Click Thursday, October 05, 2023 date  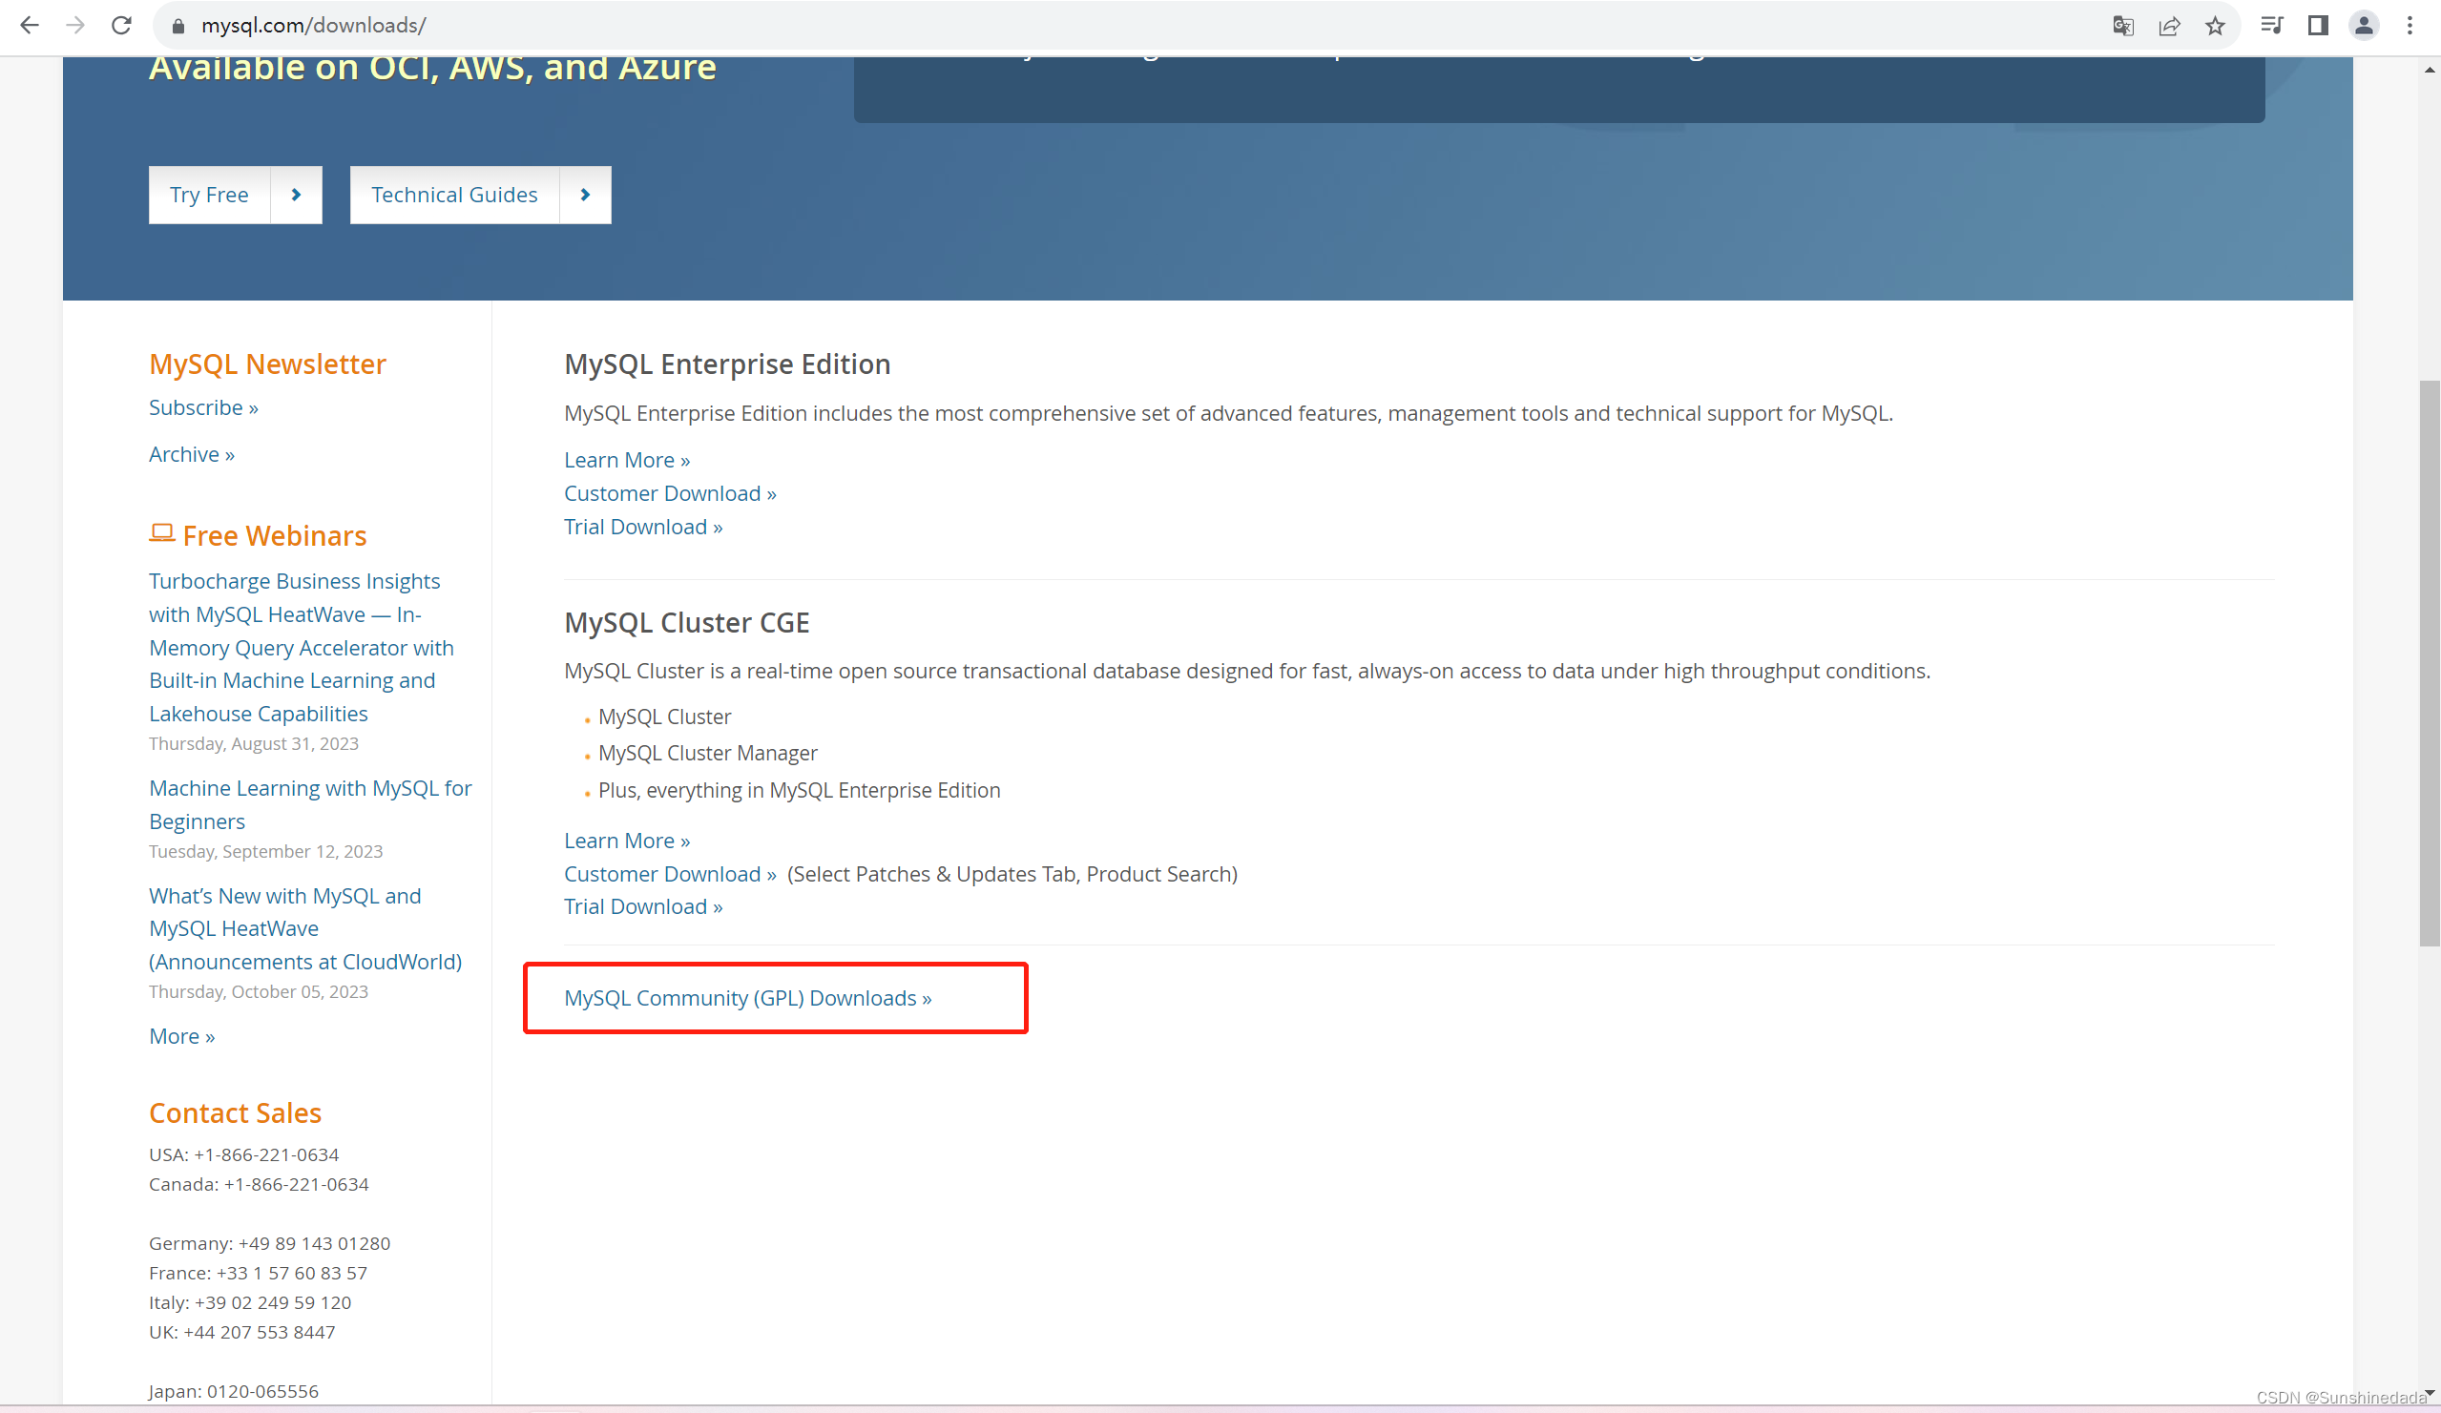[x=259, y=991]
